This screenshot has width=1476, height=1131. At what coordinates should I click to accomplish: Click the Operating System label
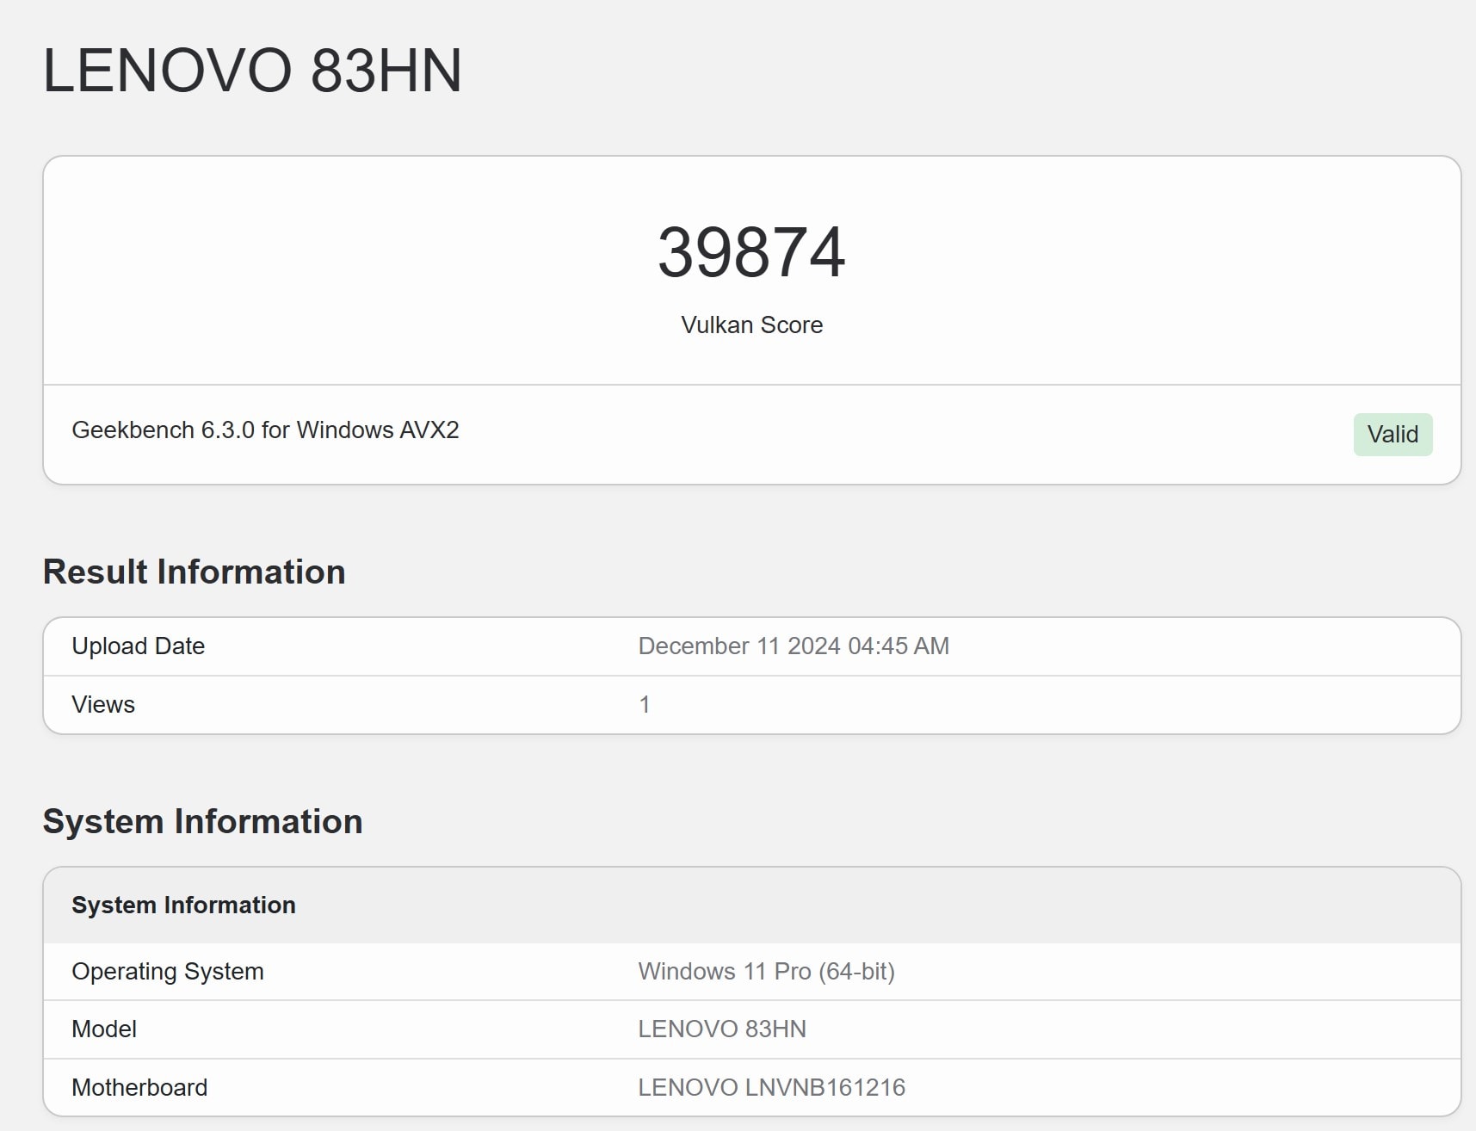[x=168, y=971]
